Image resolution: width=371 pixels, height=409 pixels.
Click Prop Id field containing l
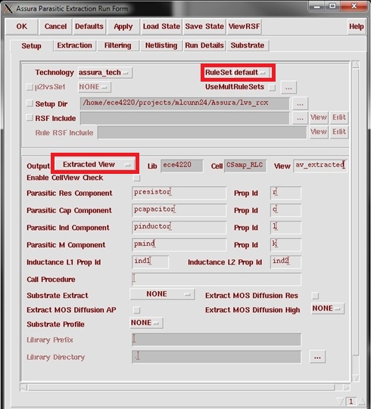pyautogui.click(x=285, y=228)
